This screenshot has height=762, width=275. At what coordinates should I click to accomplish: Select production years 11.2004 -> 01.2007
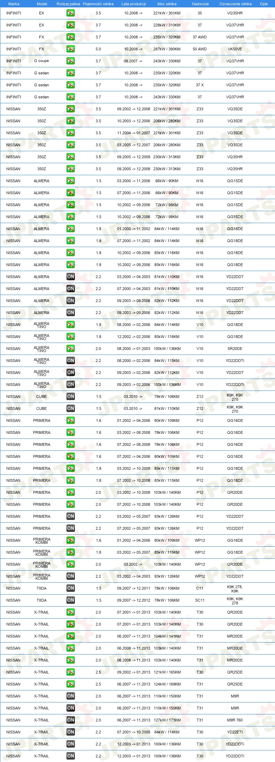click(134, 133)
